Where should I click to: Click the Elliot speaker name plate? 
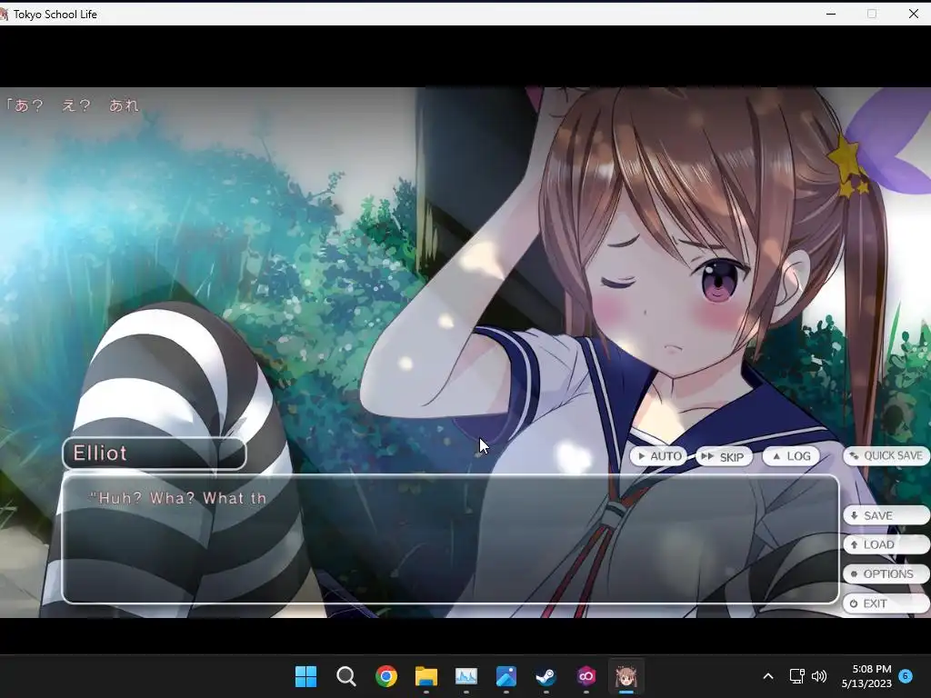click(155, 454)
